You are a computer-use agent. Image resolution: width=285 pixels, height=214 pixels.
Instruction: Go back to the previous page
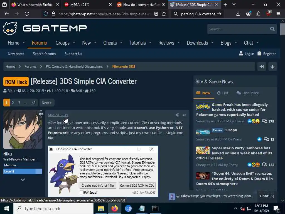click(x=7, y=14)
